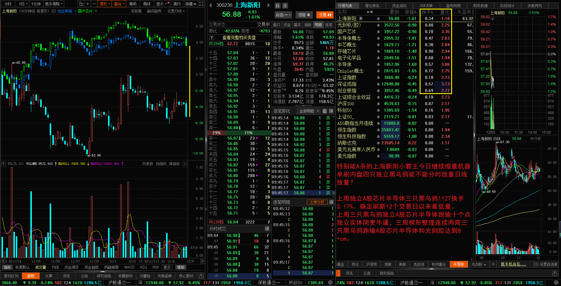Zoom out chart with minus icon
The width and height of the screenshot is (561, 286).
tap(94, 4)
